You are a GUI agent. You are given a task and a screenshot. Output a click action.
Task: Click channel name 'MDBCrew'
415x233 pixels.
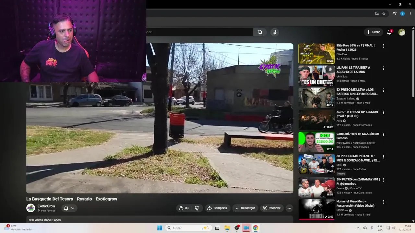click(342, 210)
